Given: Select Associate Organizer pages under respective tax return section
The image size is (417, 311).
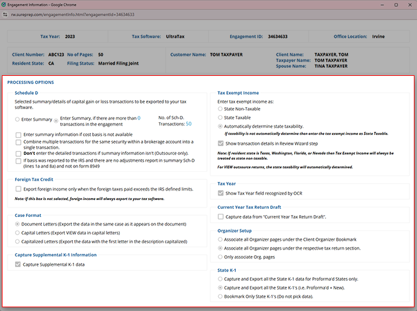Looking at the screenshot, I should 220,248.
